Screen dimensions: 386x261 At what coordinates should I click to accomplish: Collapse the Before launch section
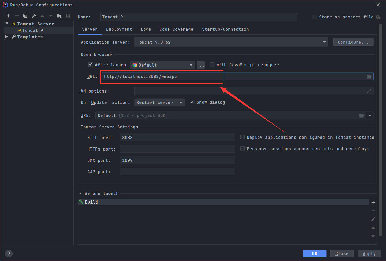[81, 193]
